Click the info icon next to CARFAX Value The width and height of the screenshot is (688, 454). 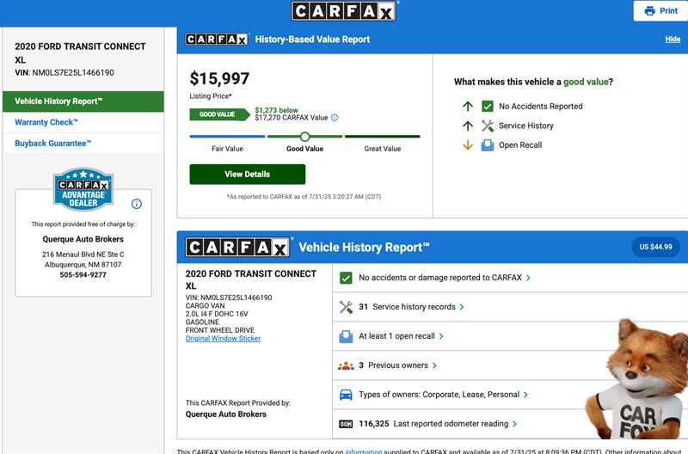[x=335, y=118]
